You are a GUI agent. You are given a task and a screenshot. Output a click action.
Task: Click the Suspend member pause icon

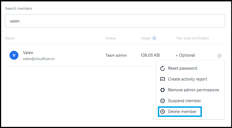[x=163, y=101]
